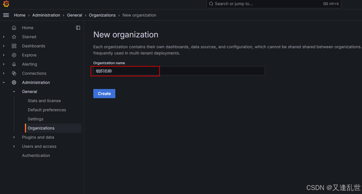
Task: Open Default preferences page
Action: click(x=47, y=110)
